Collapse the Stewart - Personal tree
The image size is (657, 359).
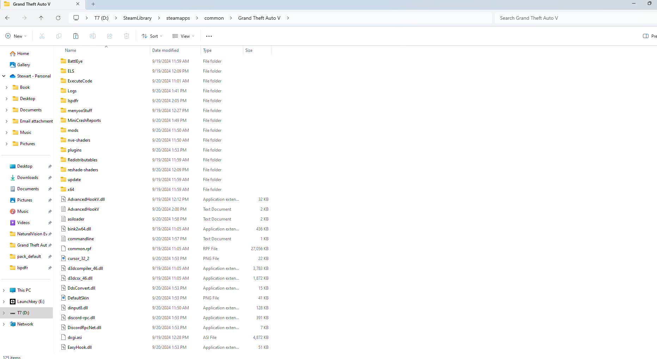pyautogui.click(x=4, y=76)
